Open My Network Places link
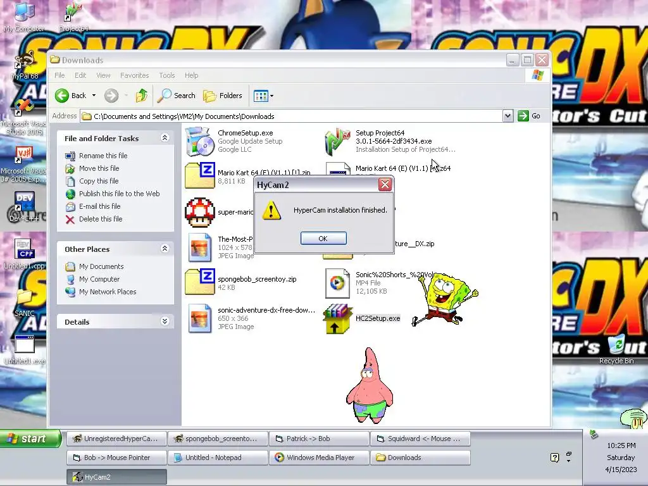 108,292
